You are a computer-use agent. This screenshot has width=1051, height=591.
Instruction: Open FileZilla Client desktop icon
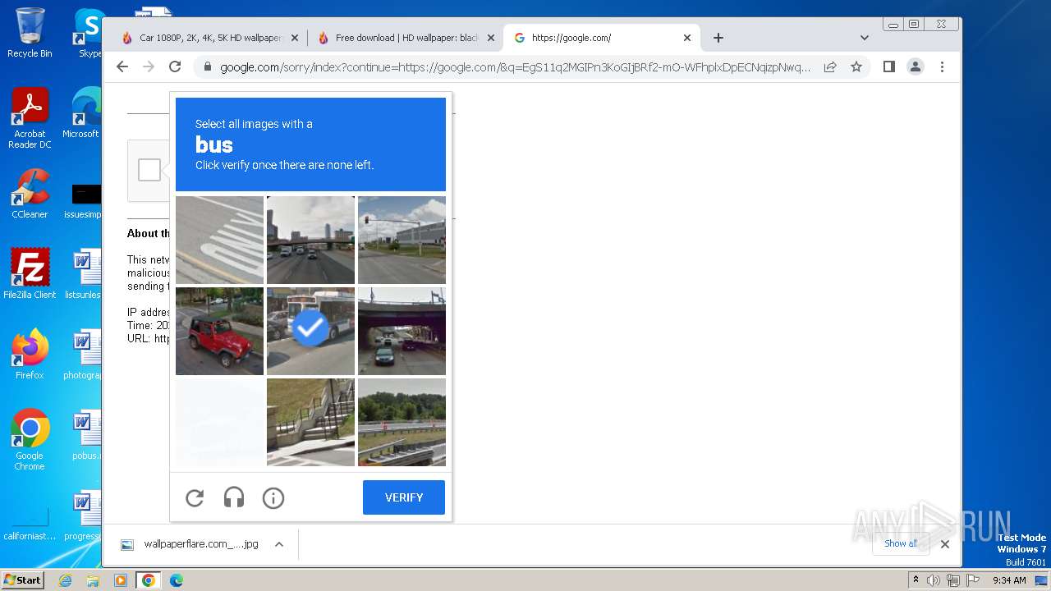coord(30,273)
